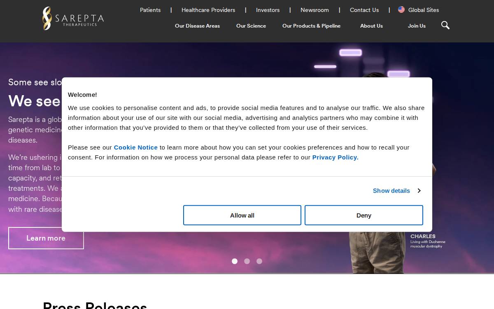Screen dimensions: 494x309
Task: Open Our Products & Pipeline menu
Action: pyautogui.click(x=311, y=26)
